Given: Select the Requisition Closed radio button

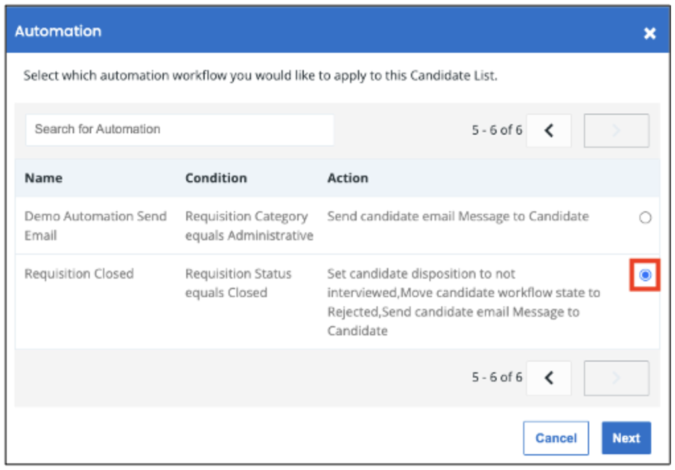Looking at the screenshot, I should coord(645,275).
